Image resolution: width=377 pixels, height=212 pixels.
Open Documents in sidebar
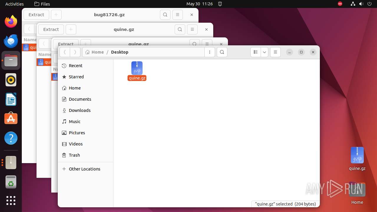85,99
